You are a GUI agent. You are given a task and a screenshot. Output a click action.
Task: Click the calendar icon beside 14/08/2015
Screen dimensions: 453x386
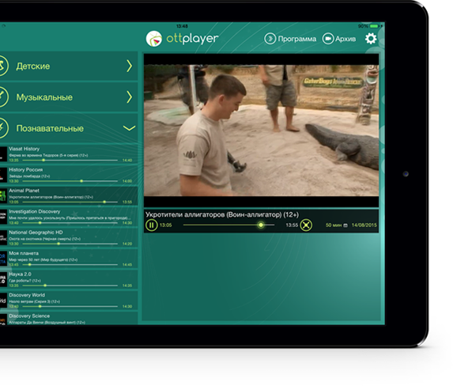(x=345, y=225)
